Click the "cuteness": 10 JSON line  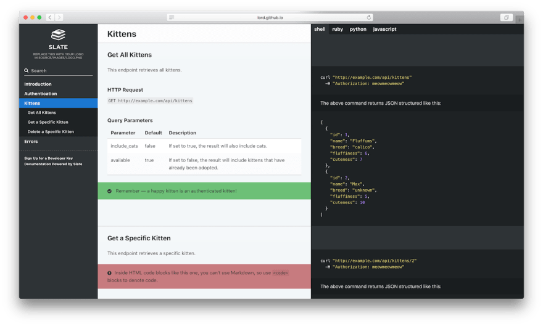point(347,203)
